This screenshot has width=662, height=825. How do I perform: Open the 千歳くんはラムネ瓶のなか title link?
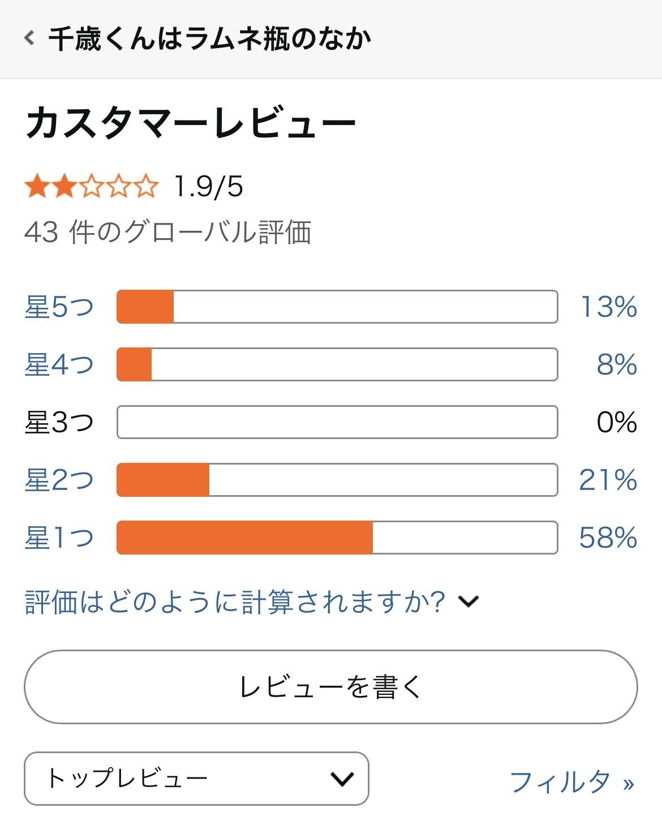(x=210, y=39)
